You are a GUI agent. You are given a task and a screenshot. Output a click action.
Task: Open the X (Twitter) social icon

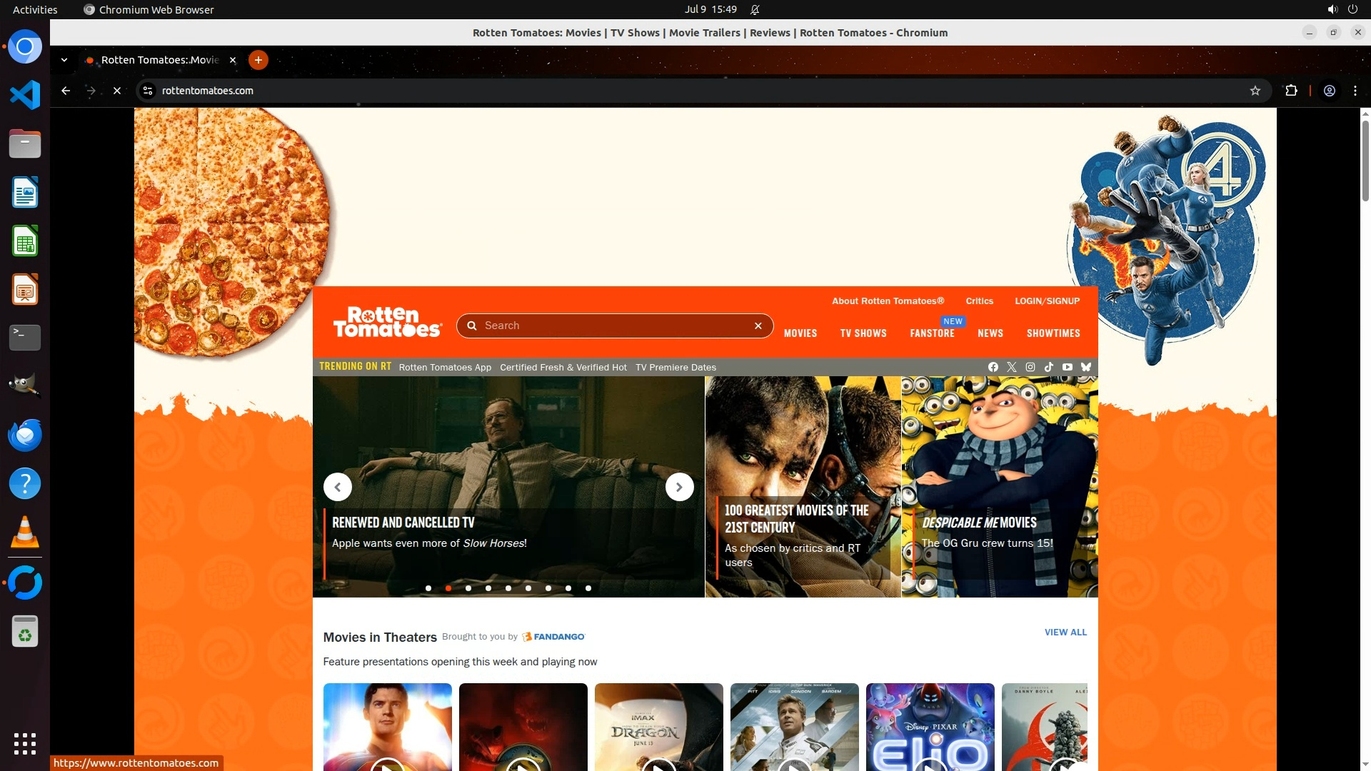1011,367
